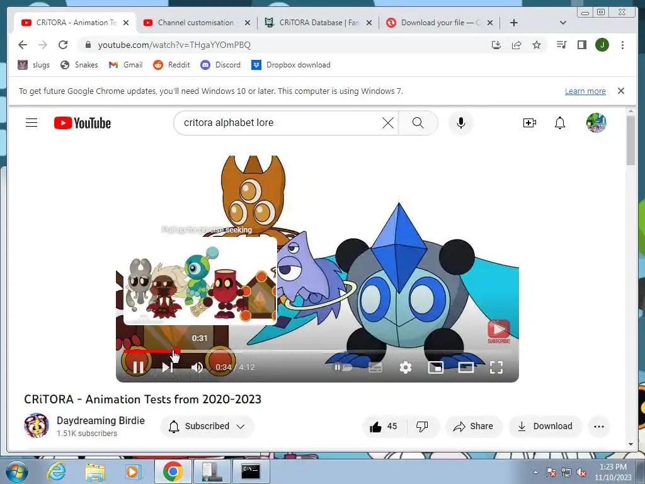Open Create video menu
Image resolution: width=645 pixels, height=484 pixels.
click(529, 123)
